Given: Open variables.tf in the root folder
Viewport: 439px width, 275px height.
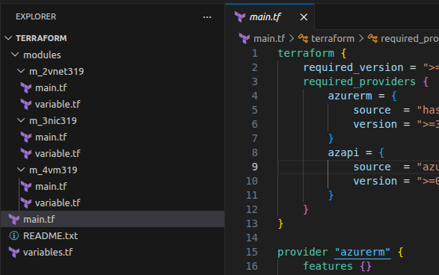Looking at the screenshot, I should coord(48,253).
